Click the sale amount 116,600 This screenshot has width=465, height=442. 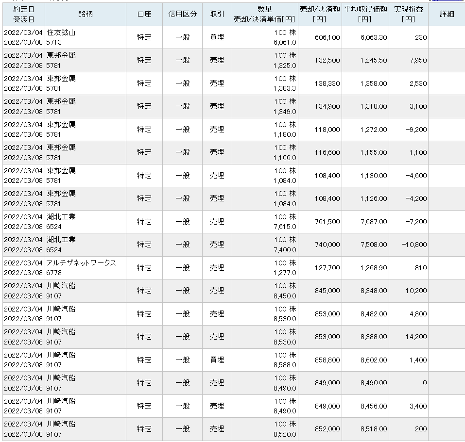(327, 152)
